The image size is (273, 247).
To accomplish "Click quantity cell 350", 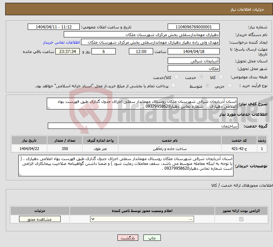I will 65,149.
